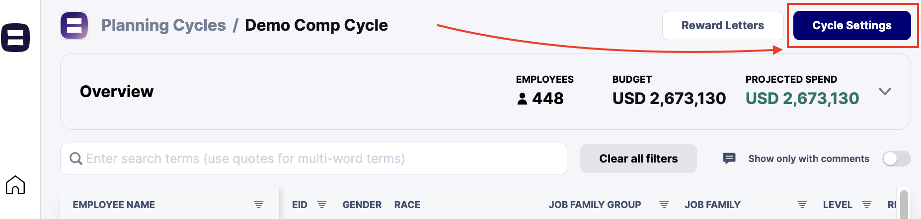Viewport: 921px width, 219px height.
Task: Go to Planning Cycles breadcrumb
Action: pyautogui.click(x=163, y=25)
